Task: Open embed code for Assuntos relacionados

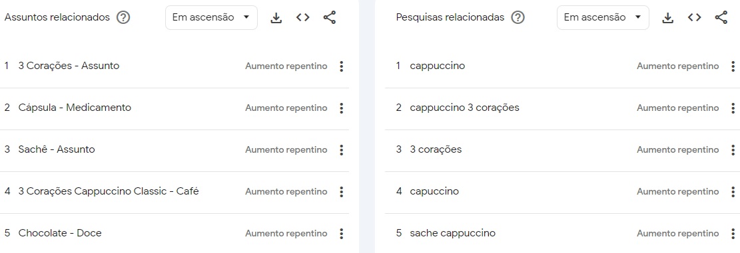Action: coord(302,18)
